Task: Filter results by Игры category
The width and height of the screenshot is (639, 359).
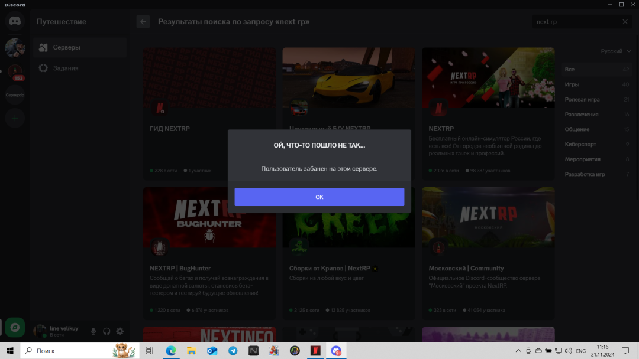Action: coord(596,84)
